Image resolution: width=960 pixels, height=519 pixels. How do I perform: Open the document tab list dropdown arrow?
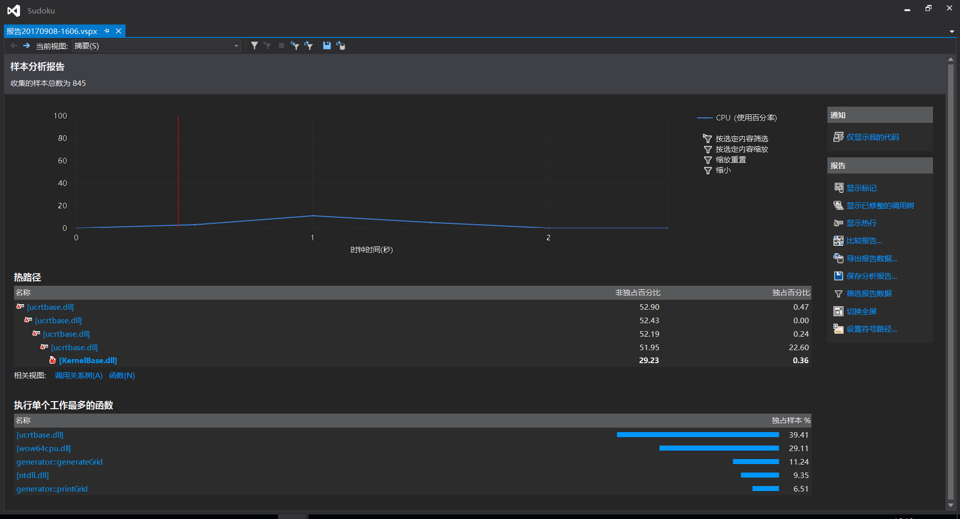pos(951,31)
